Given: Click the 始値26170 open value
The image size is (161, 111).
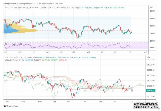Looking at the screenshot, I should (x=79, y=8).
